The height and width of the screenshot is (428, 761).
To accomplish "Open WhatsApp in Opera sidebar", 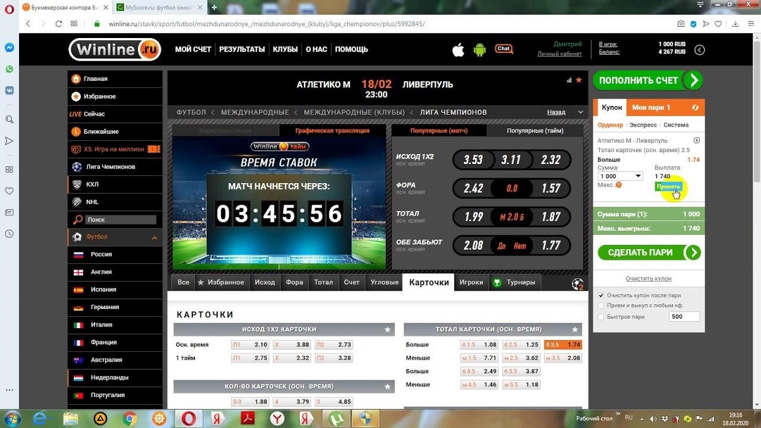I will coord(10,70).
